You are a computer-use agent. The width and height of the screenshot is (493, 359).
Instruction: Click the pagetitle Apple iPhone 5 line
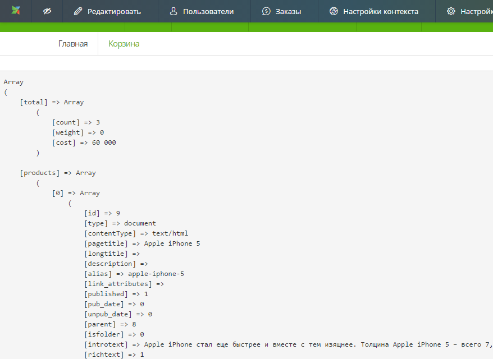coord(142,243)
